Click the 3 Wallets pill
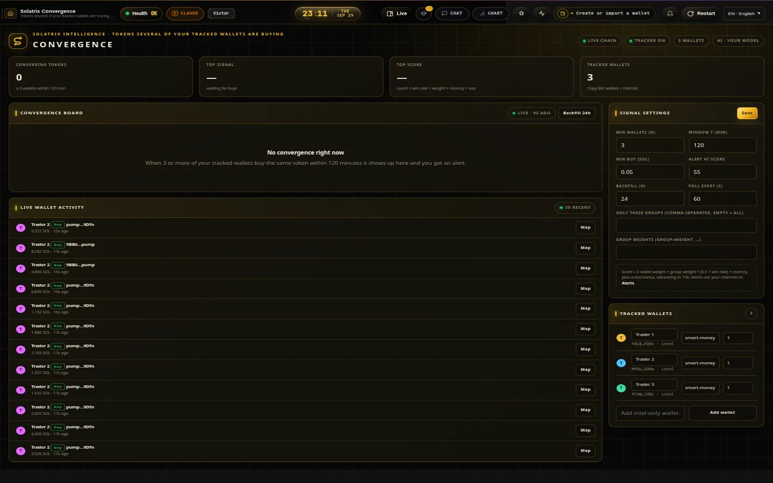This screenshot has height=483, width=773. (x=691, y=41)
